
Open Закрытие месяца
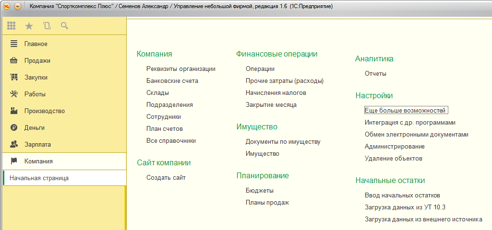(271, 104)
